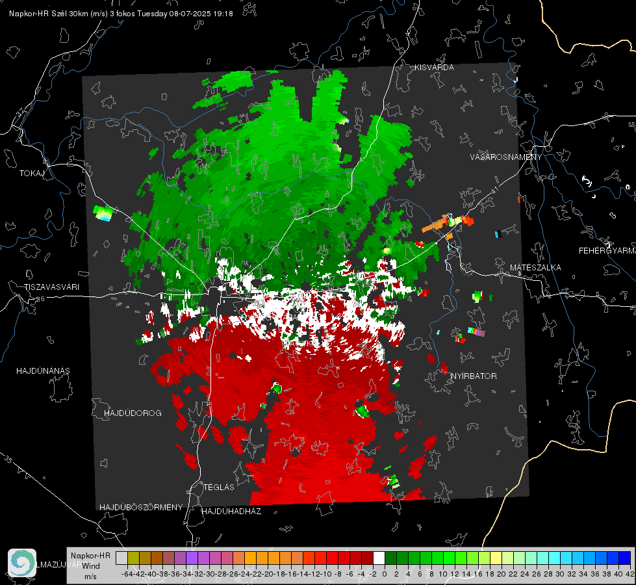This screenshot has width=636, height=585.
Task: Click the swirl logo icon in the corner
Action: coord(22,563)
